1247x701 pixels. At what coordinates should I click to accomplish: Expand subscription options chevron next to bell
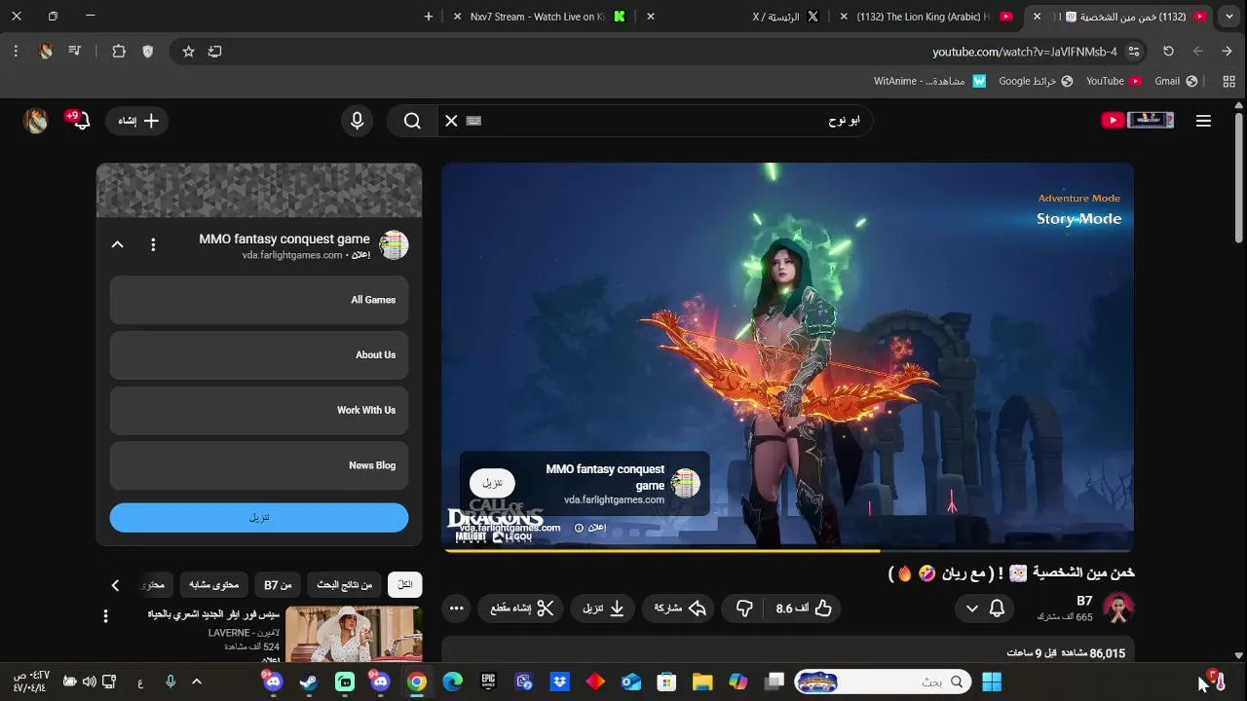click(971, 609)
